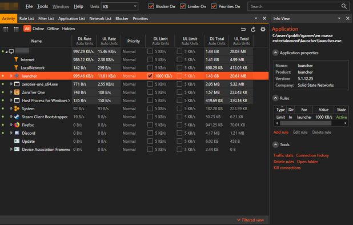Toggle the Blocker On checkbox
This screenshot has height=225, width=353.
pyautogui.click(x=151, y=6)
